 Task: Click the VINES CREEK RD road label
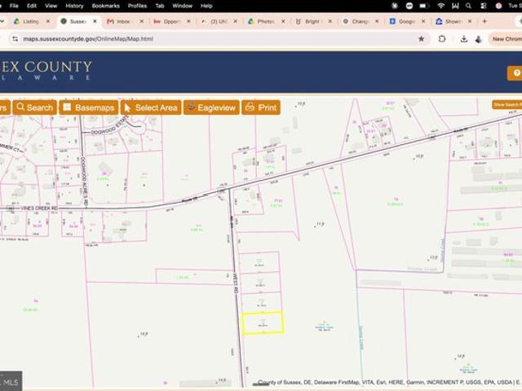coord(39,209)
